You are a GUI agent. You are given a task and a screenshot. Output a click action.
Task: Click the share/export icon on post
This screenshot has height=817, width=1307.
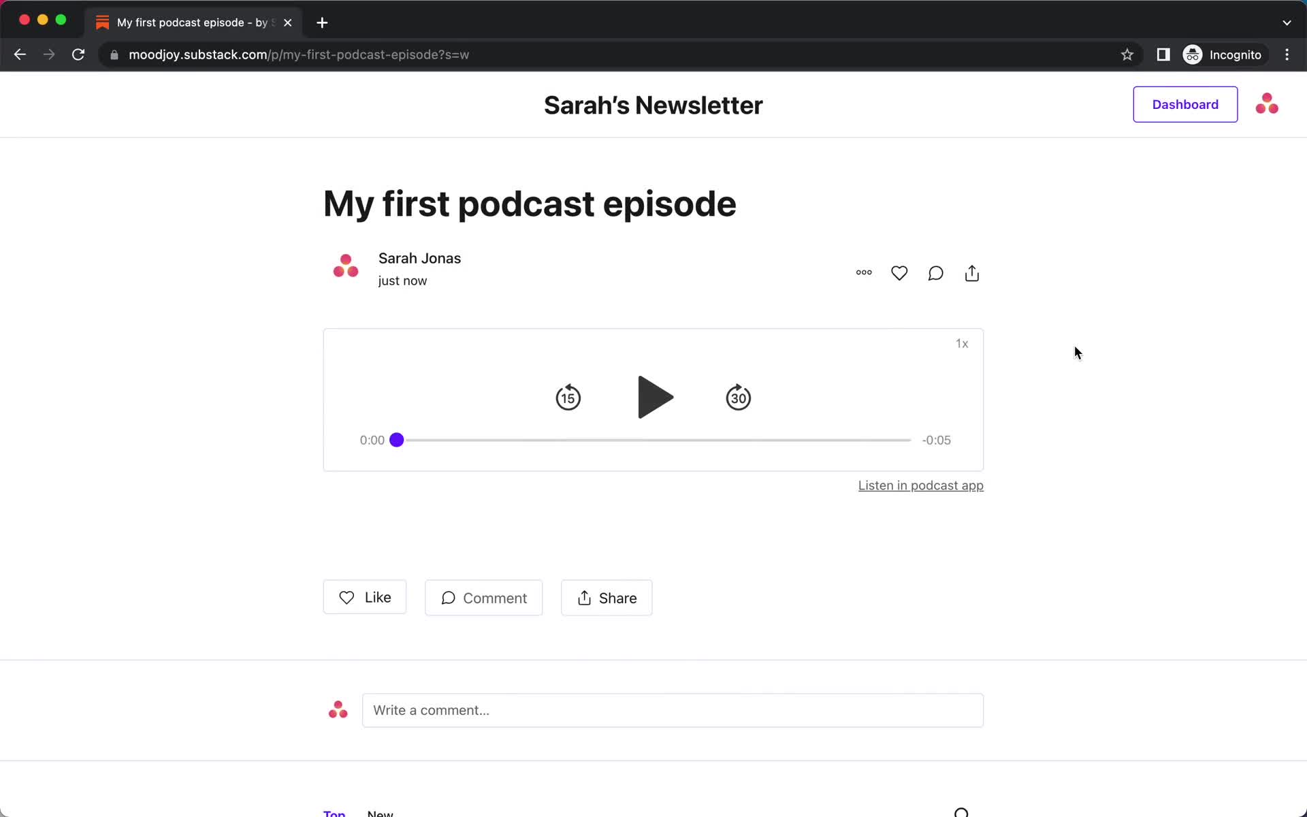pyautogui.click(x=972, y=272)
